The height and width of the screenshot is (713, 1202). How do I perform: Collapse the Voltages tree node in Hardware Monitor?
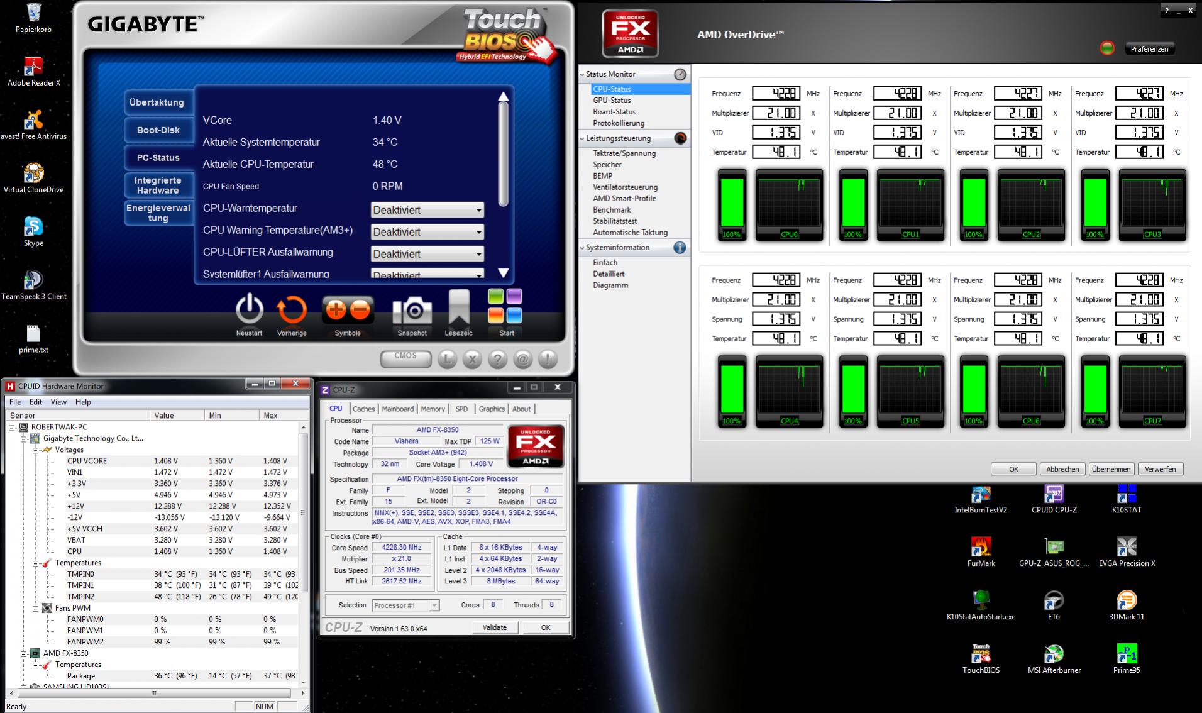[36, 450]
